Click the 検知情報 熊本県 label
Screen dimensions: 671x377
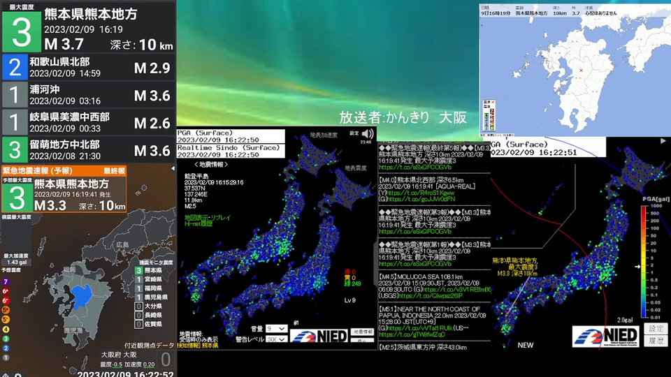coord(198,346)
